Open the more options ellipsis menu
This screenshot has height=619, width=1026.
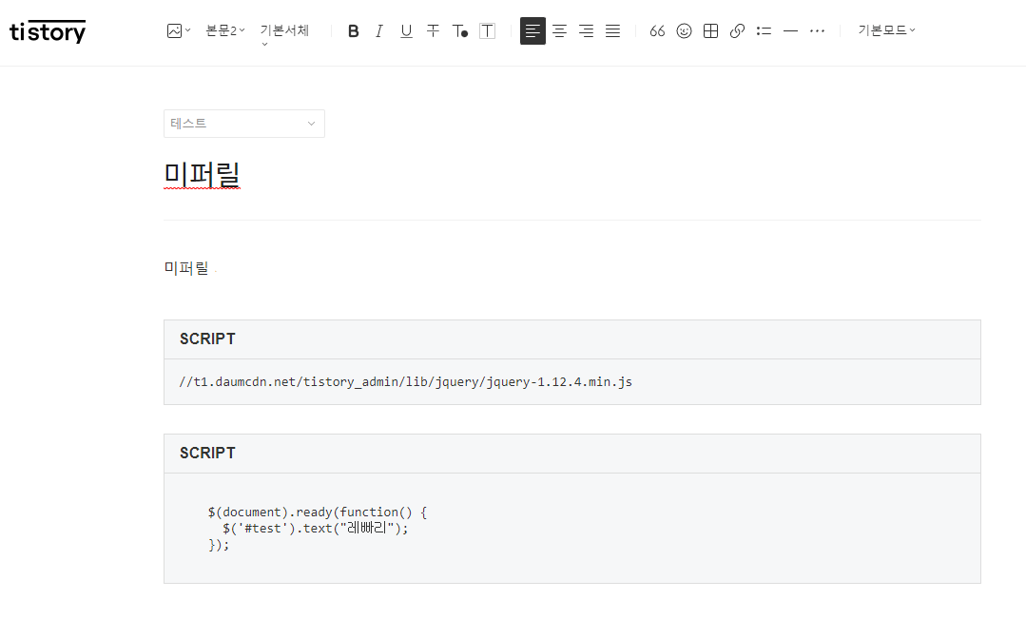point(817,30)
